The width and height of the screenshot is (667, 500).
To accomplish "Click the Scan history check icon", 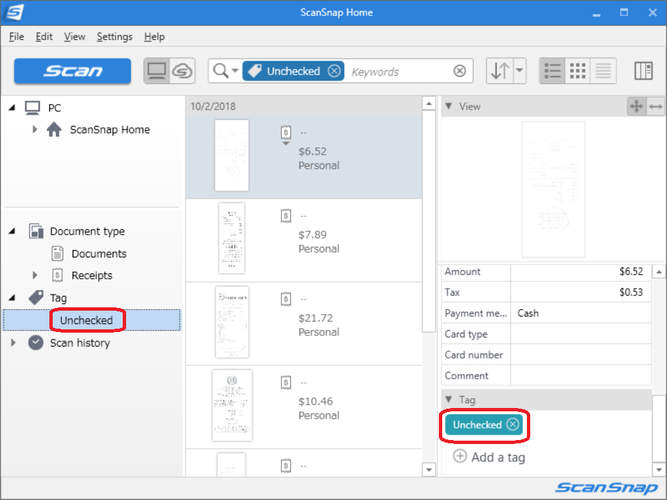I will pyautogui.click(x=36, y=343).
